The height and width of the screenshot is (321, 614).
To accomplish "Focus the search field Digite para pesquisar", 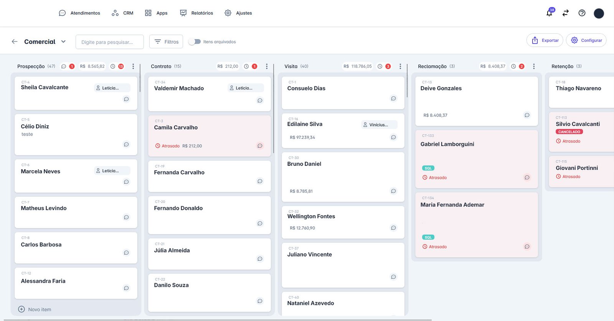I will 110,42.
